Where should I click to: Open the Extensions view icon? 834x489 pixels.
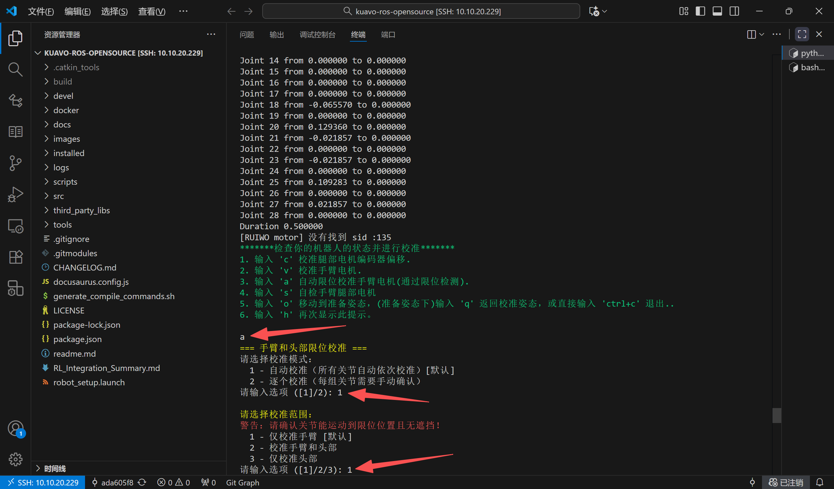pyautogui.click(x=15, y=257)
